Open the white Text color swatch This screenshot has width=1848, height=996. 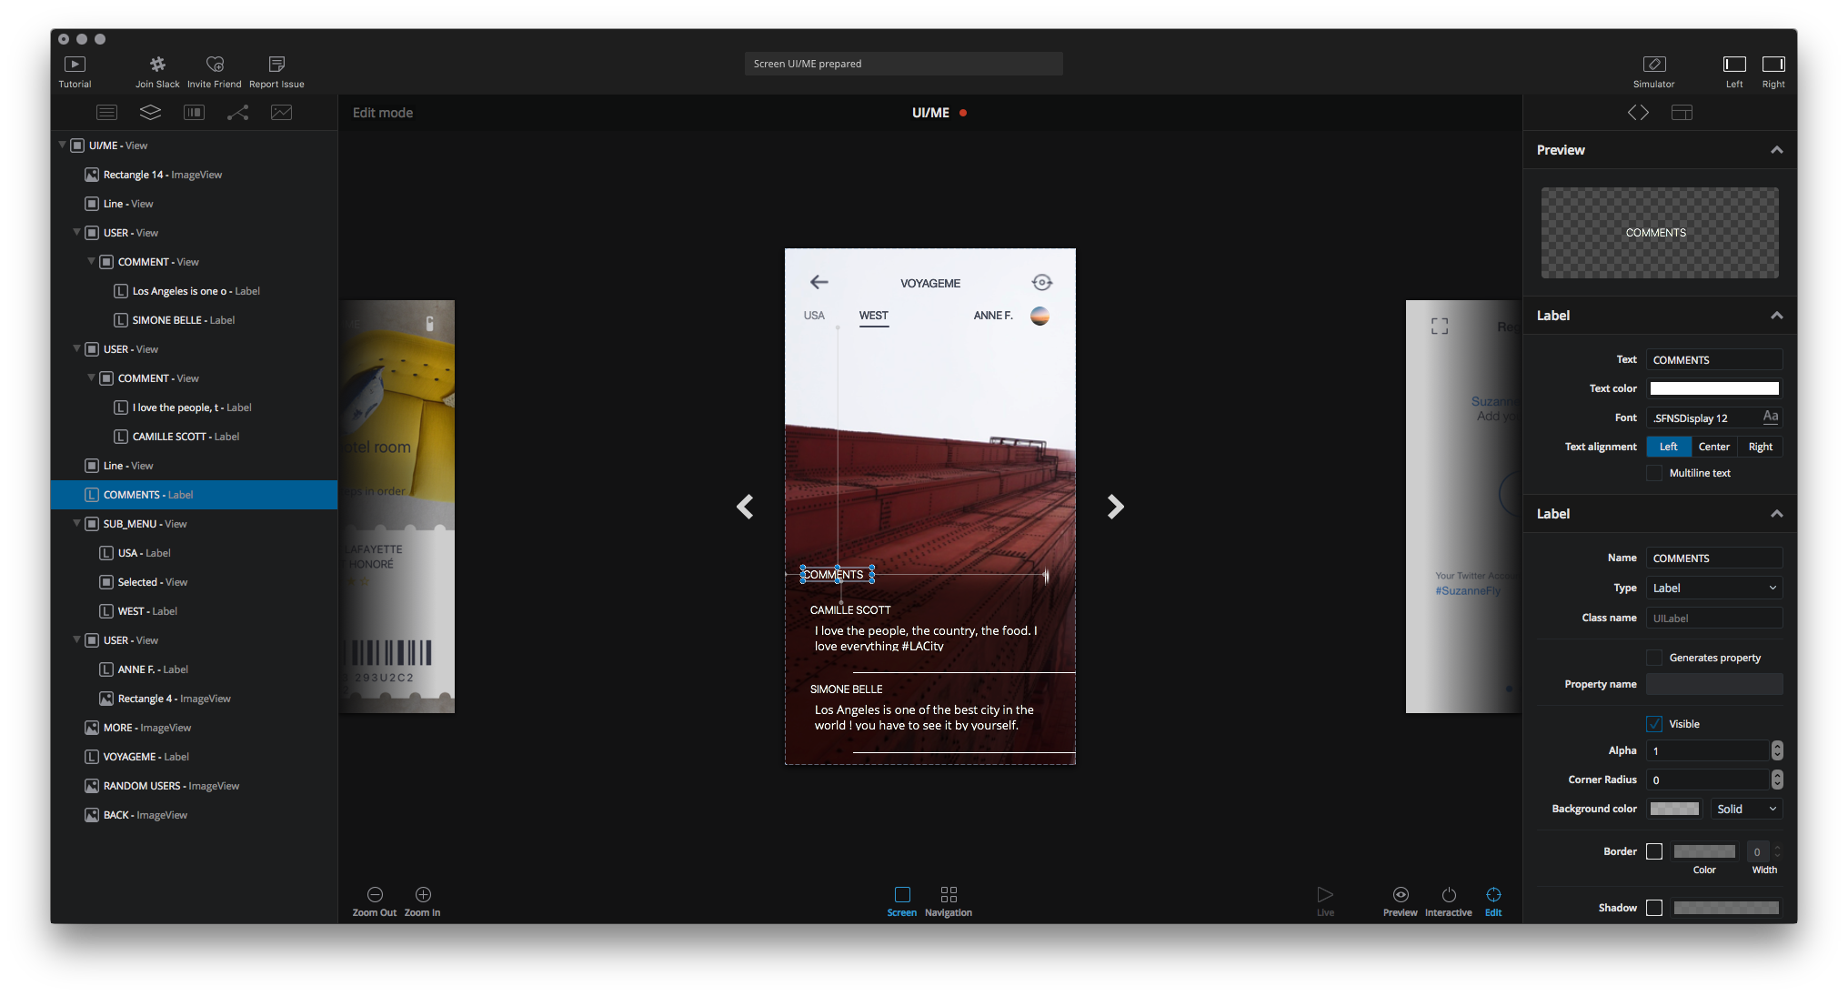coord(1713,388)
